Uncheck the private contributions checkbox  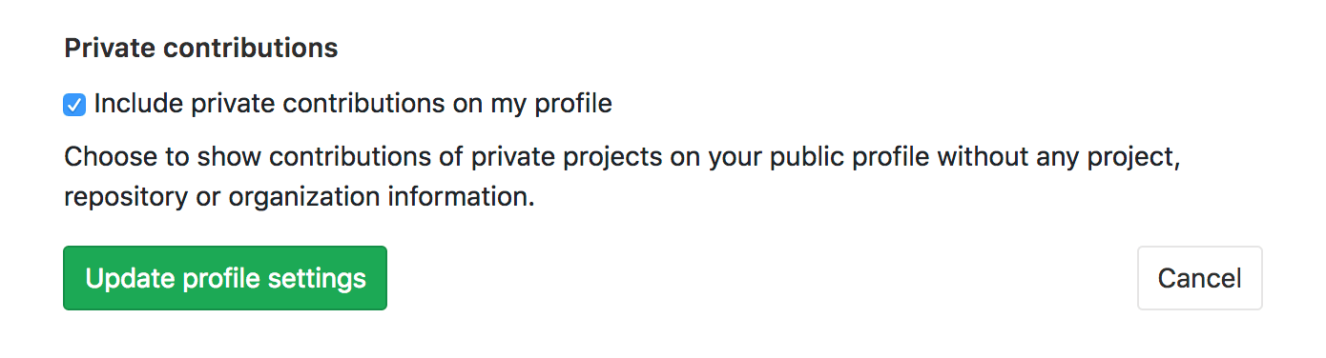pyautogui.click(x=74, y=105)
